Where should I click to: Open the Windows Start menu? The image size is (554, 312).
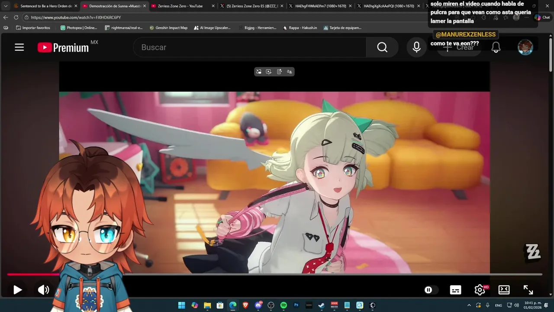coord(181,305)
